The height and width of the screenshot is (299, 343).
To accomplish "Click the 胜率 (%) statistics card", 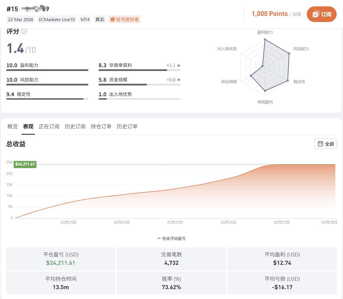I will tap(171, 283).
